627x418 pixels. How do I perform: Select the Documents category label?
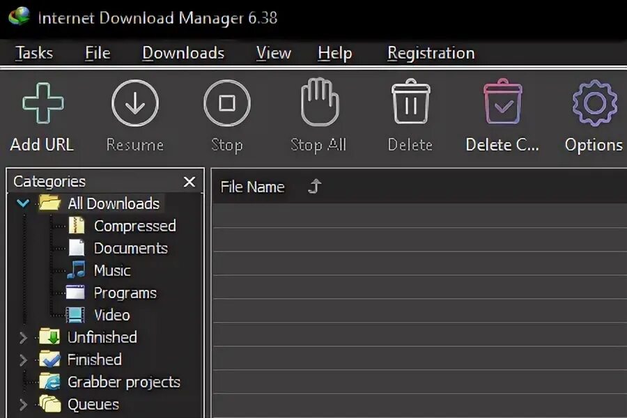pos(131,249)
